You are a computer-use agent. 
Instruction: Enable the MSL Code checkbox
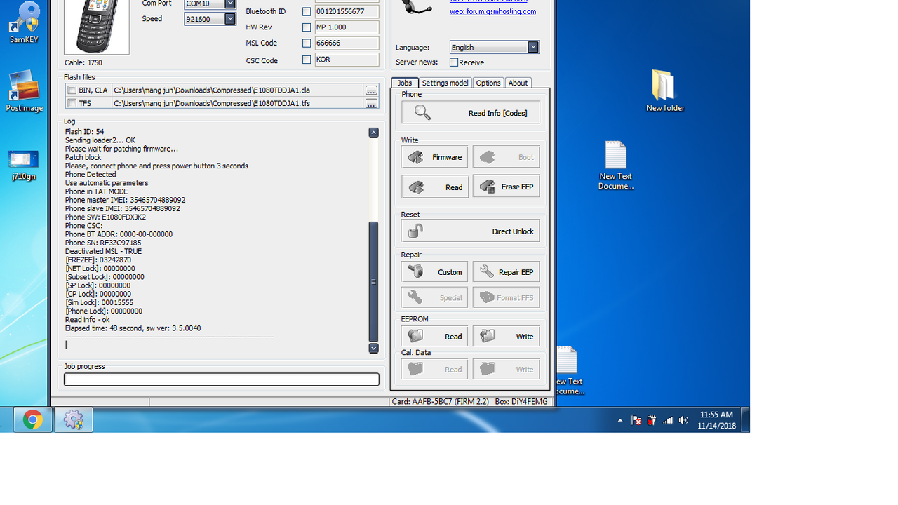coord(307,43)
